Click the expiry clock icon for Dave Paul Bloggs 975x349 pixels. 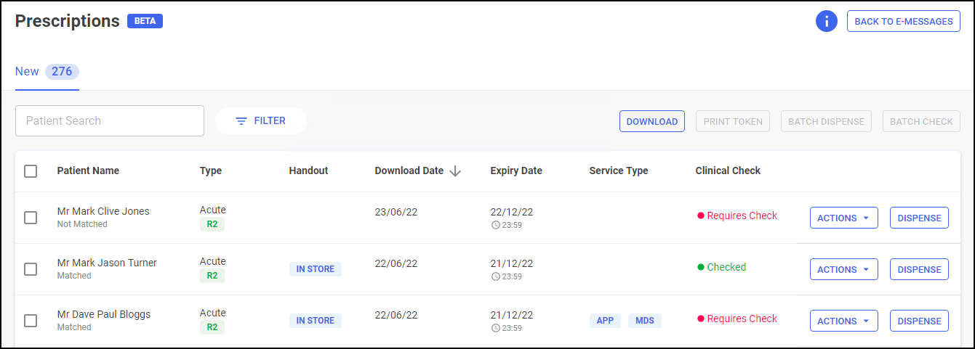point(495,328)
